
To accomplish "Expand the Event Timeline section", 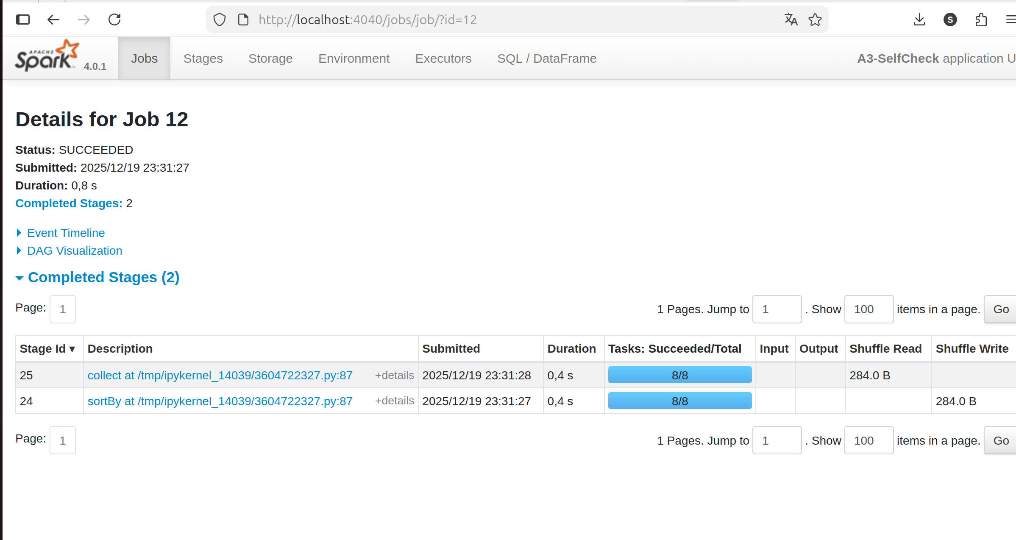I will tap(66, 233).
